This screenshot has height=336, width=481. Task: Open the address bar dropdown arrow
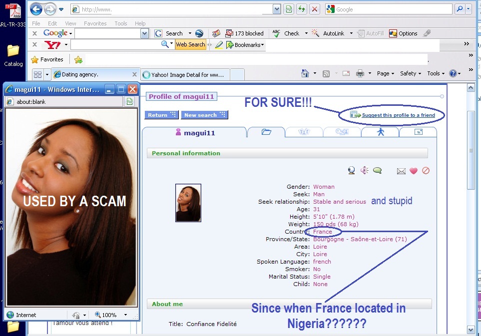tap(277, 9)
